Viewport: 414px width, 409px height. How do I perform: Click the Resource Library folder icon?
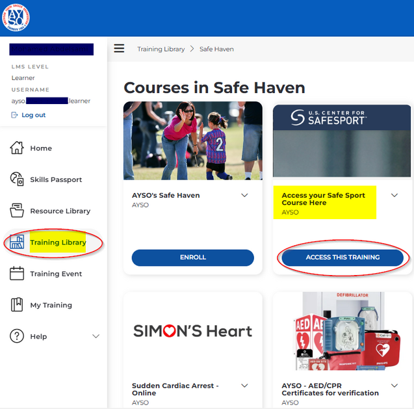pyautogui.click(x=17, y=211)
